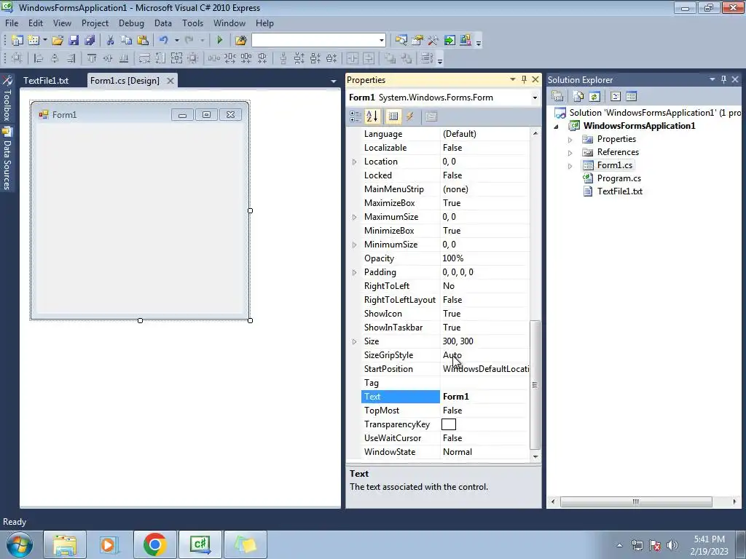
Task: Open the Data Sources side tab
Action: [x=7, y=159]
